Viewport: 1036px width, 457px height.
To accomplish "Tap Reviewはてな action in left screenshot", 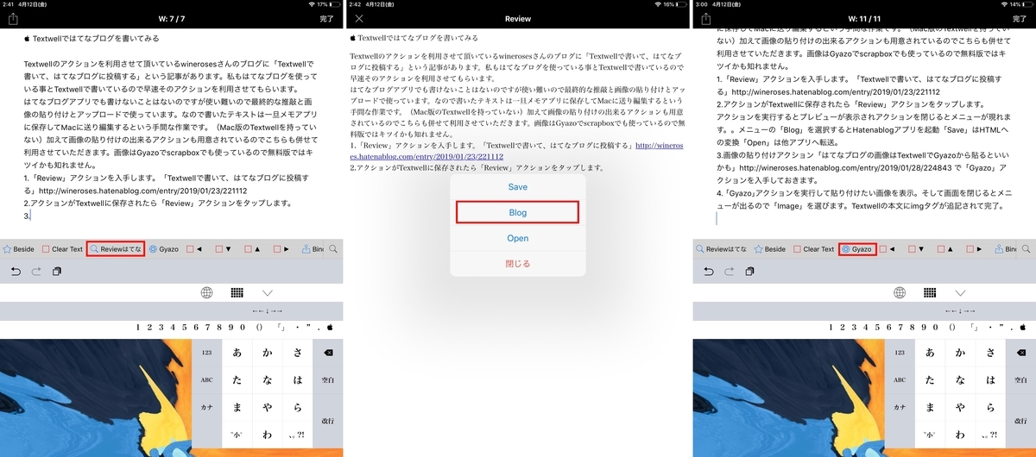I will point(116,248).
